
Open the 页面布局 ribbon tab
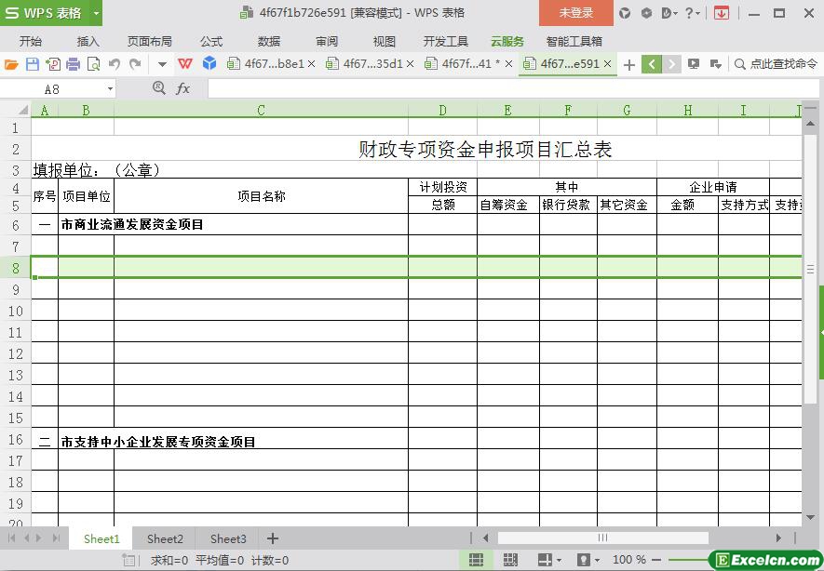click(150, 41)
